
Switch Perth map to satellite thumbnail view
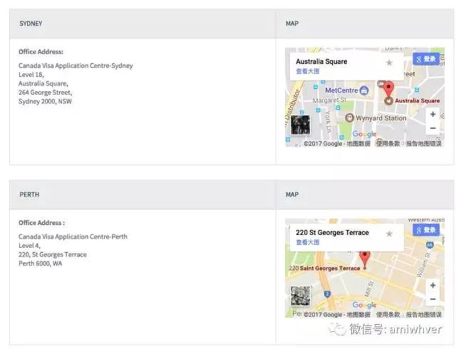[x=300, y=296]
